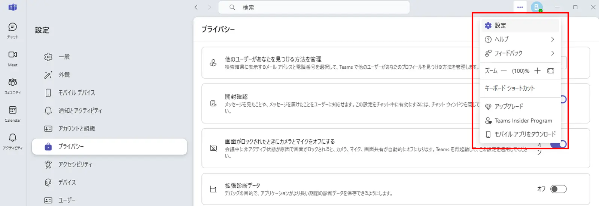
Task: Toggle camera and mic off on lock switch
Action: pyautogui.click(x=563, y=144)
